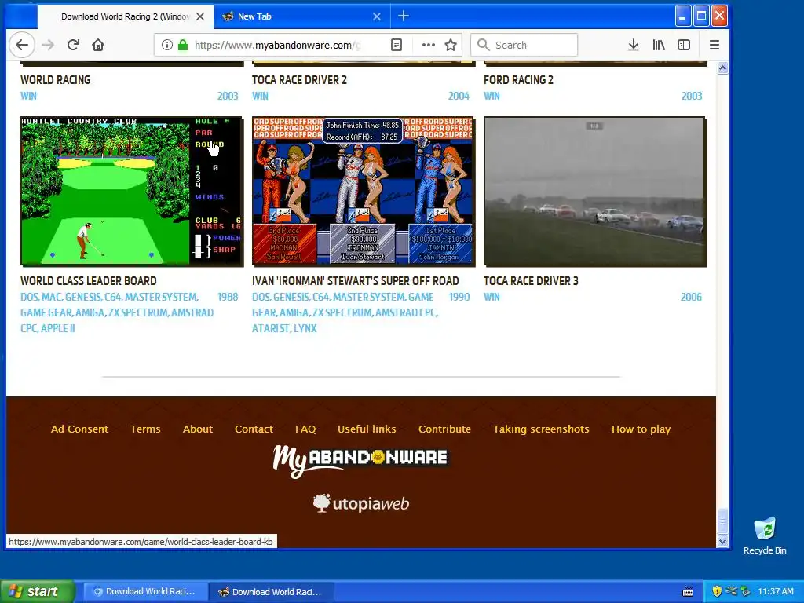
Task: Show sidebars using the sidebar icon
Action: 684,45
